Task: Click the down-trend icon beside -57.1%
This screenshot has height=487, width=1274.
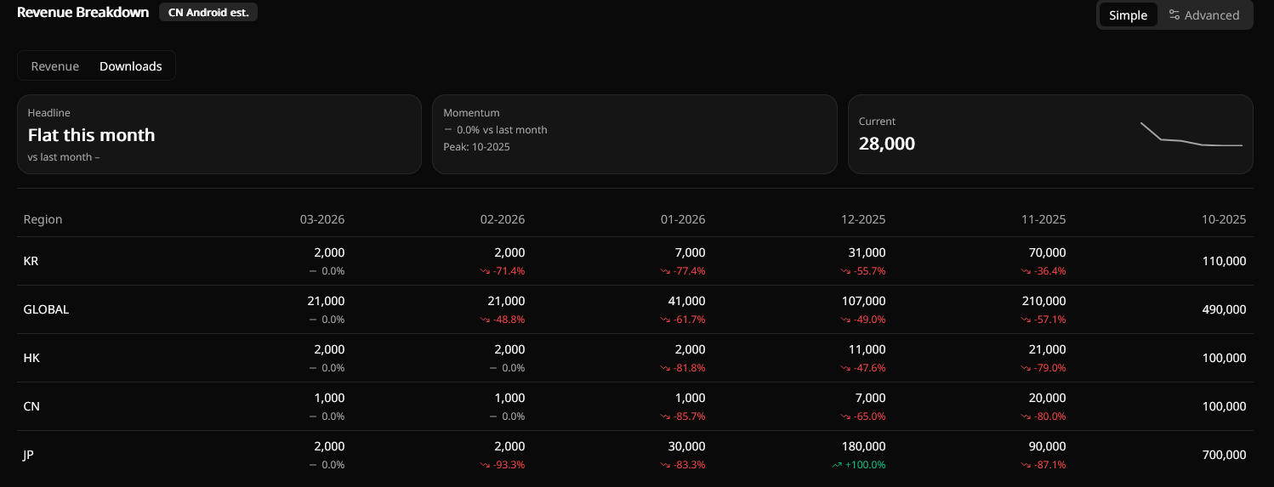Action: (1026, 320)
